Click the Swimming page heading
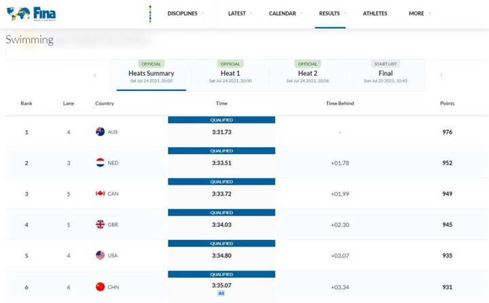 click(x=30, y=39)
